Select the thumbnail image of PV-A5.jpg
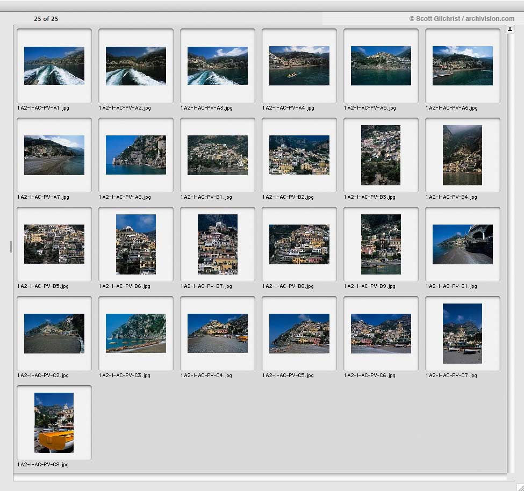Screen dimensions: 524x491 point(381,66)
